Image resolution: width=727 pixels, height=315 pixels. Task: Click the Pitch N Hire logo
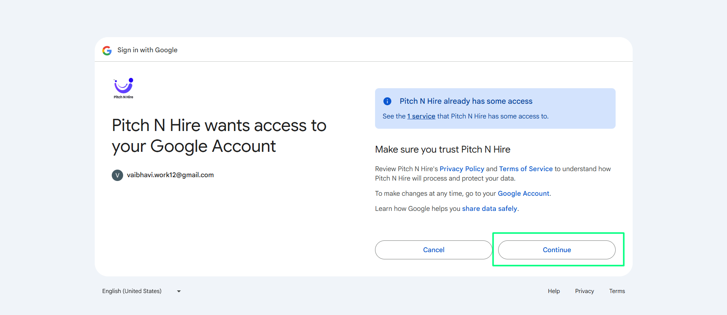pos(124,88)
